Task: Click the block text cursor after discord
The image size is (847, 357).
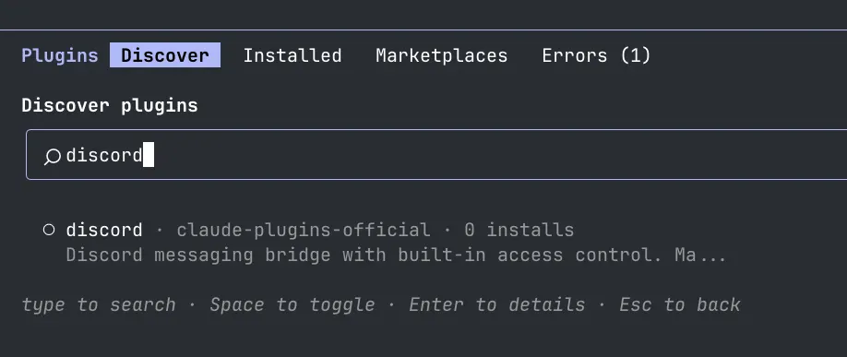Action: point(149,155)
